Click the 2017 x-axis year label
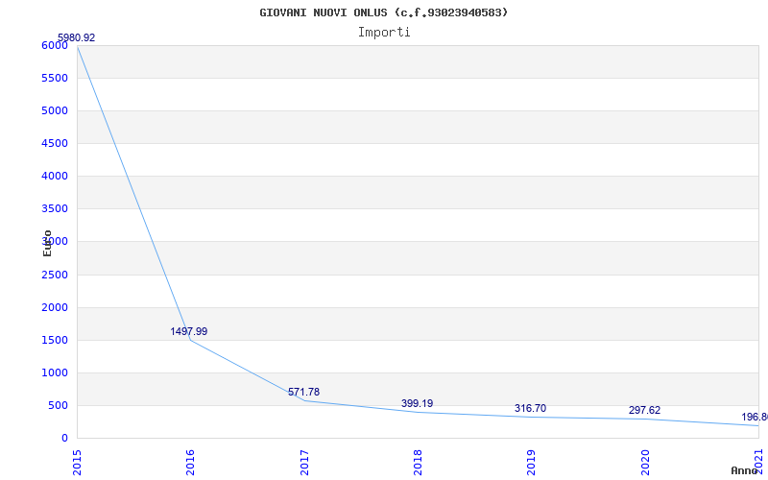This screenshot has height=480, width=768. [303, 463]
